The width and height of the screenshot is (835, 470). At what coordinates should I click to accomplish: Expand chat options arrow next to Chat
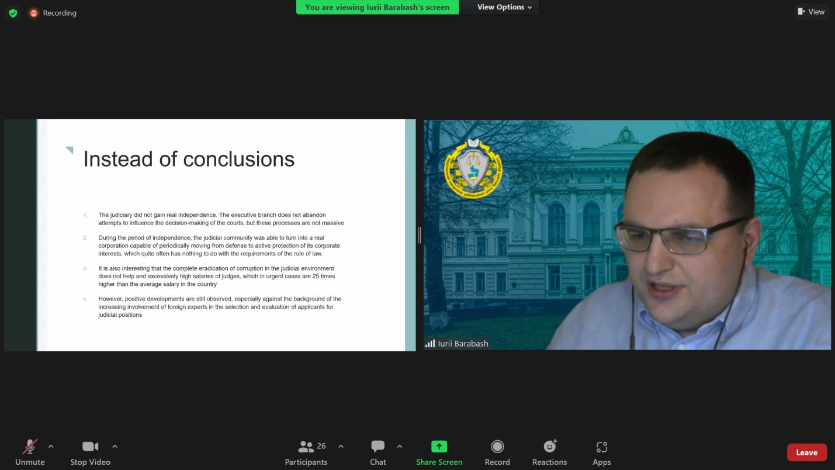tap(400, 447)
